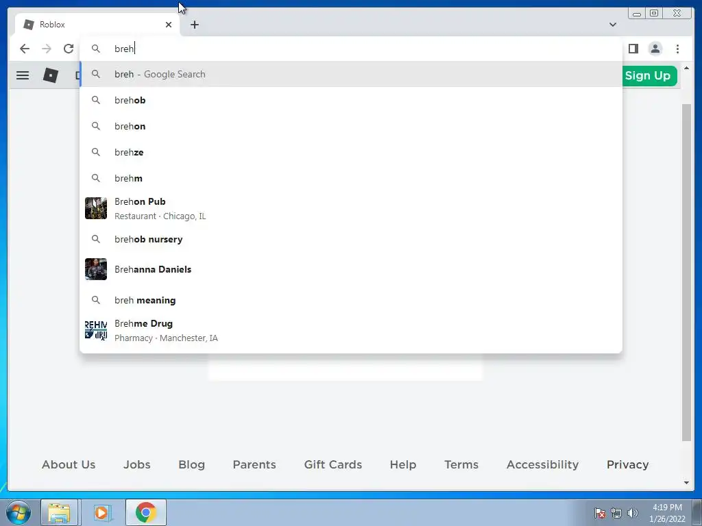Click the Chrome taskbar icon
Viewport: 702px width, 526px height.
145,512
